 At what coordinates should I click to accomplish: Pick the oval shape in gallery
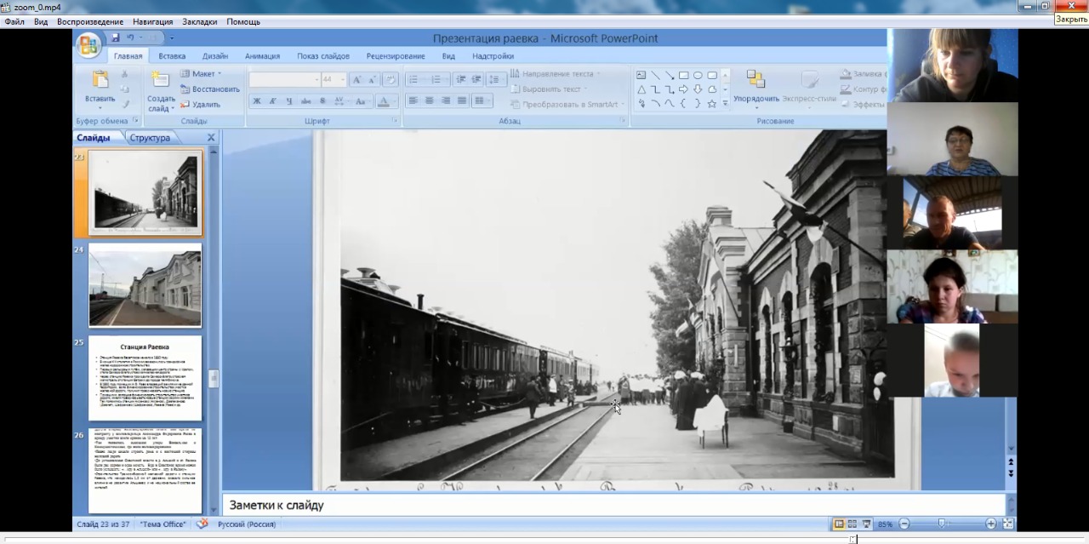(x=698, y=75)
